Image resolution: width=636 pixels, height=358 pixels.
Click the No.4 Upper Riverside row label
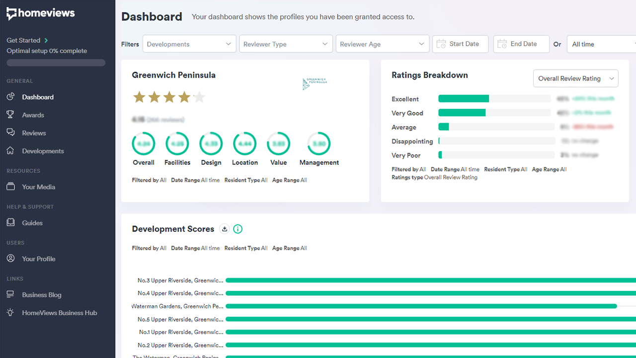[180, 293]
